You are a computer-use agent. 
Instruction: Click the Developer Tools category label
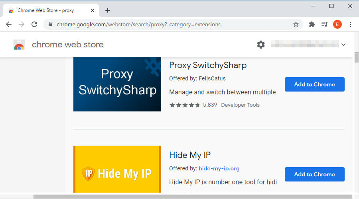tap(240, 105)
